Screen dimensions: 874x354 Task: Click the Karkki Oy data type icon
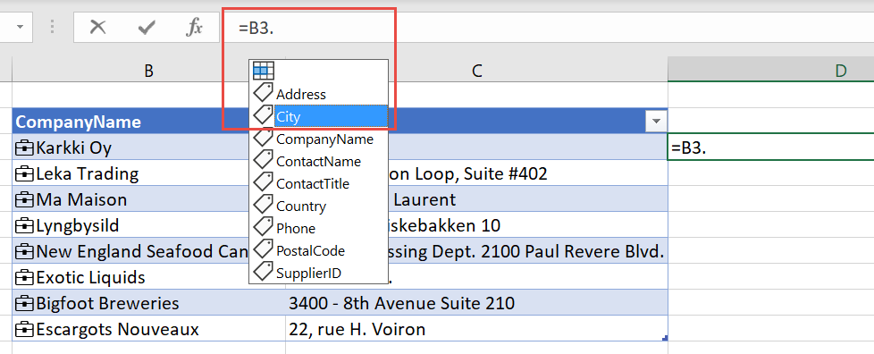point(24,147)
